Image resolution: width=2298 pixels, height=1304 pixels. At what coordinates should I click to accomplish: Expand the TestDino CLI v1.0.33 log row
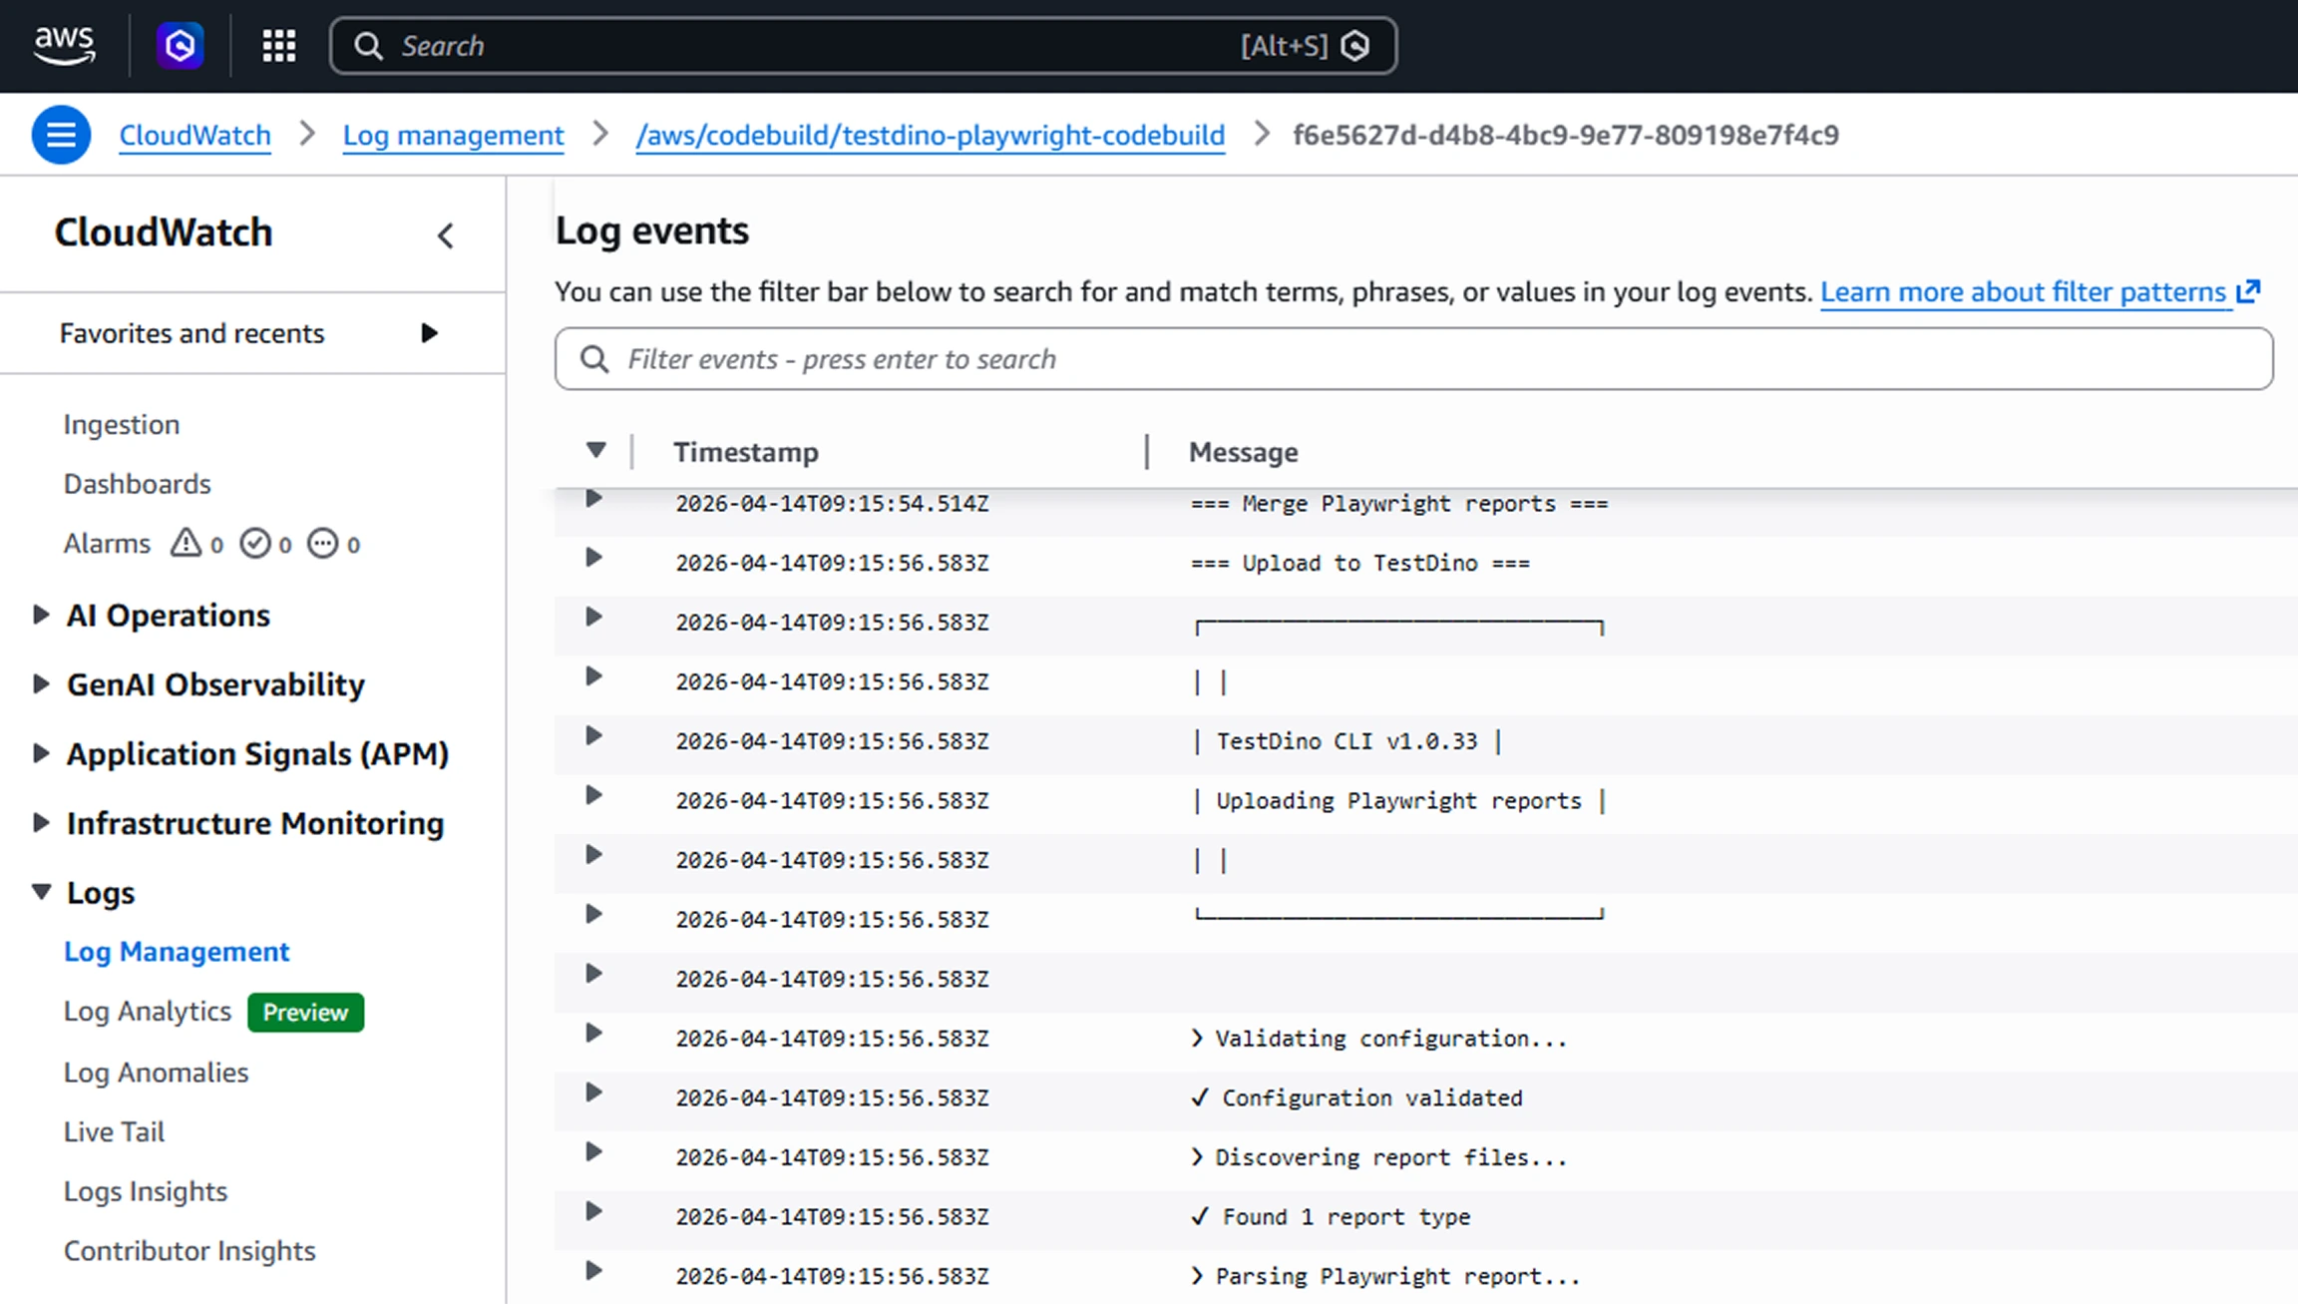[593, 736]
